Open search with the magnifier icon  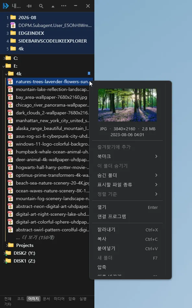pyautogui.click(x=41, y=6)
